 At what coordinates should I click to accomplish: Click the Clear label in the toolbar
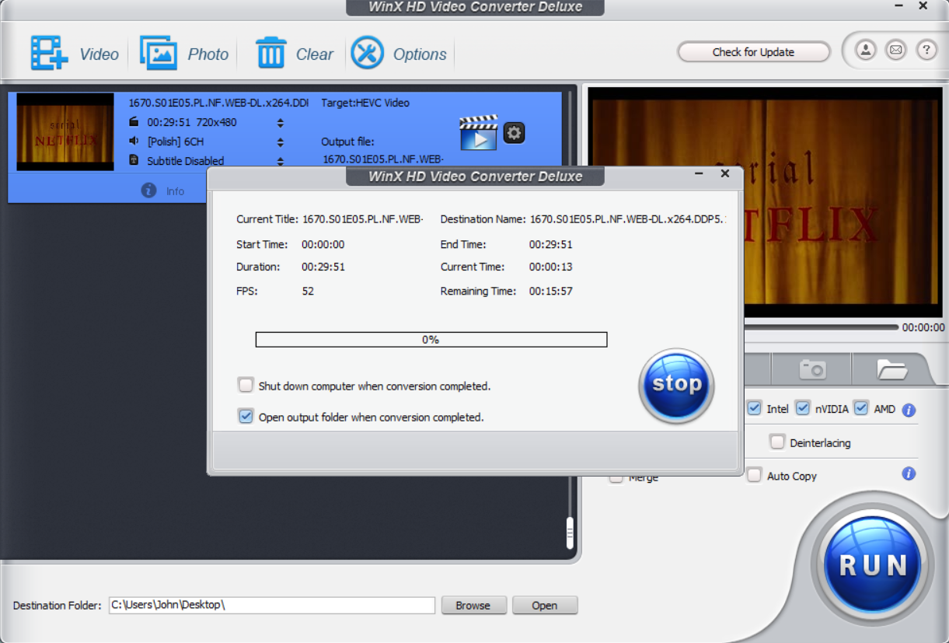tap(315, 54)
